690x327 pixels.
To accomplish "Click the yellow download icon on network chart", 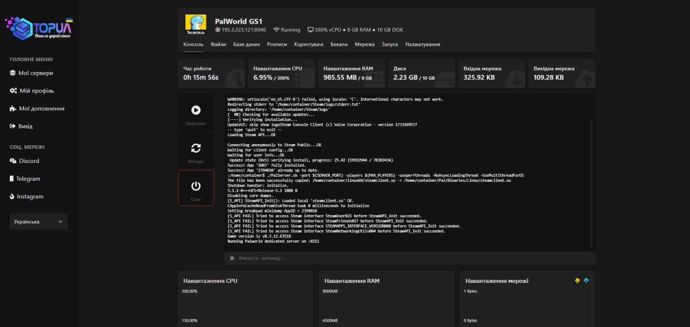I will tap(577, 281).
